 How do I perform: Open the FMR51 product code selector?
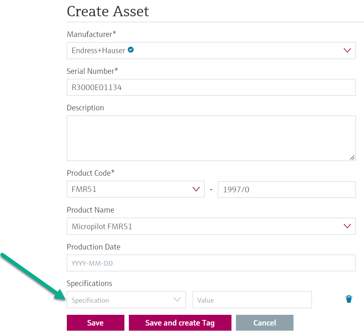[129, 189]
